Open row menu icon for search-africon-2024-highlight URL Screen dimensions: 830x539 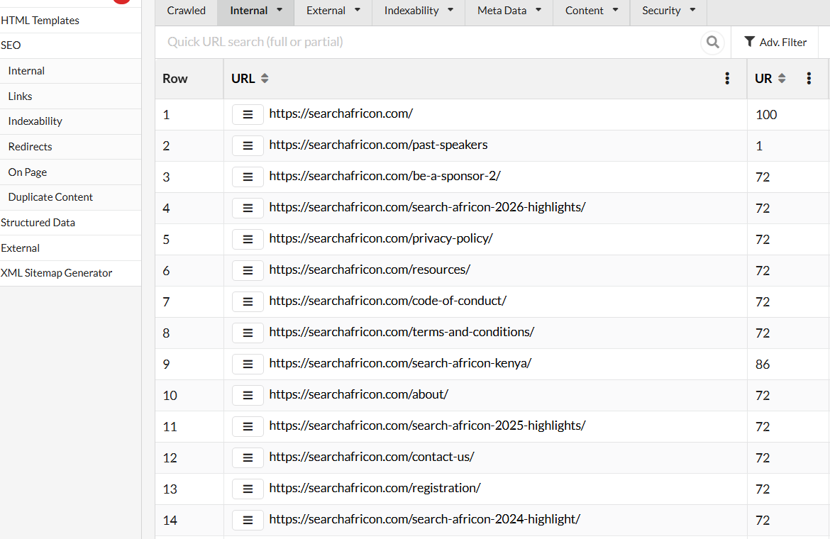click(x=248, y=520)
